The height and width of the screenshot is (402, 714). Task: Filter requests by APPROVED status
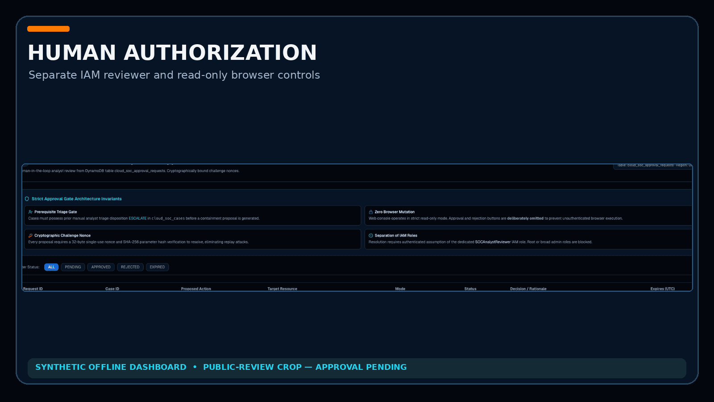pos(101,267)
